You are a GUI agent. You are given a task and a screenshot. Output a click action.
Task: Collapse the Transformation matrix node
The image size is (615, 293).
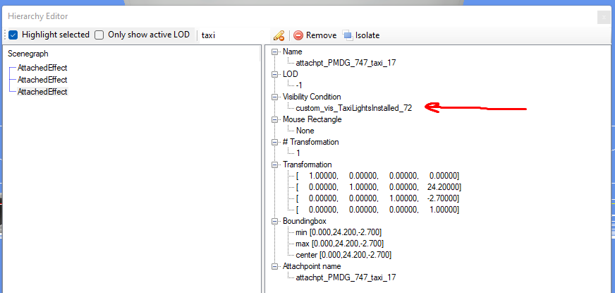coord(275,165)
